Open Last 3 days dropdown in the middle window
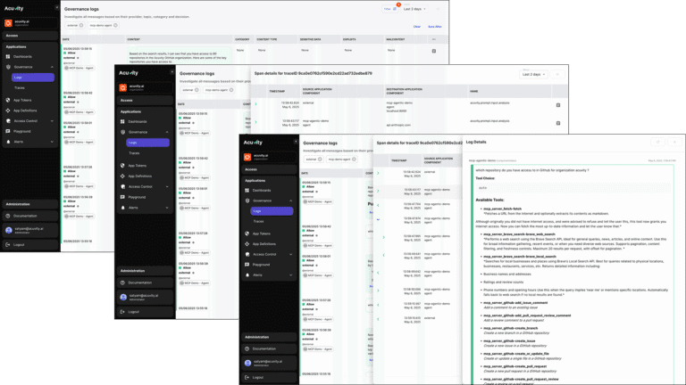The image size is (686, 385). (x=533, y=75)
